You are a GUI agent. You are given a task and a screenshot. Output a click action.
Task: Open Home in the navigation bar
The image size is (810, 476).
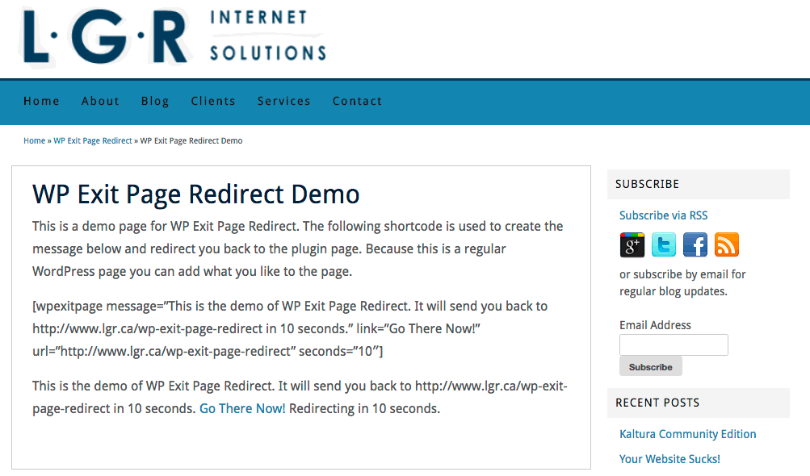[41, 101]
